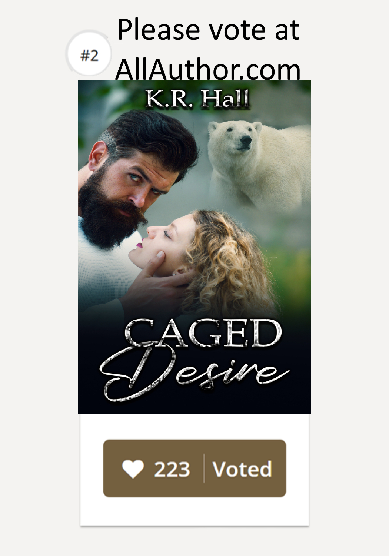The image size is (389, 556).
Task: Click the divider line in the vote button
Action: click(x=204, y=469)
